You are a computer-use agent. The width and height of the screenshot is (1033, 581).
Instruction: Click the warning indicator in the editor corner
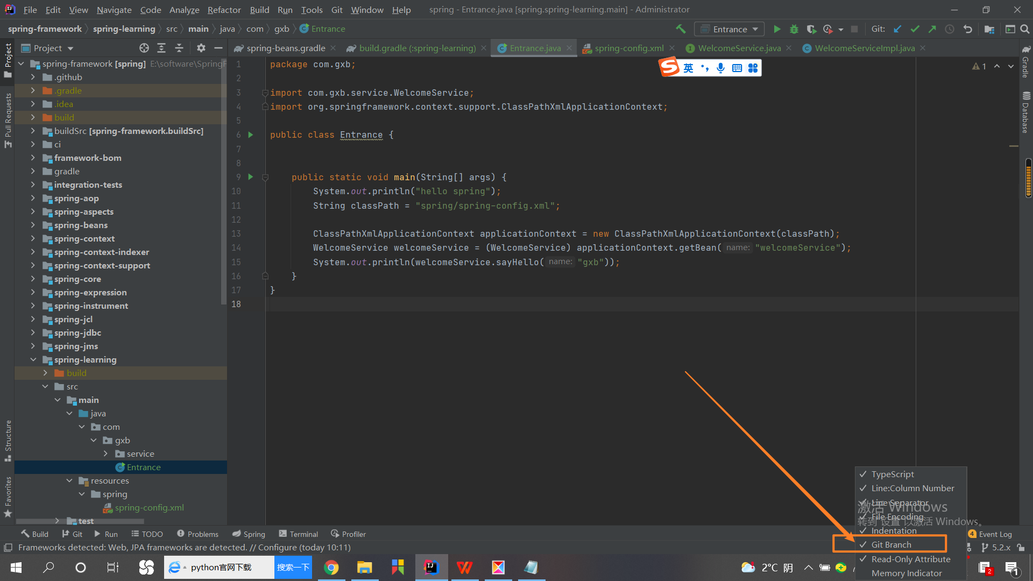979,66
